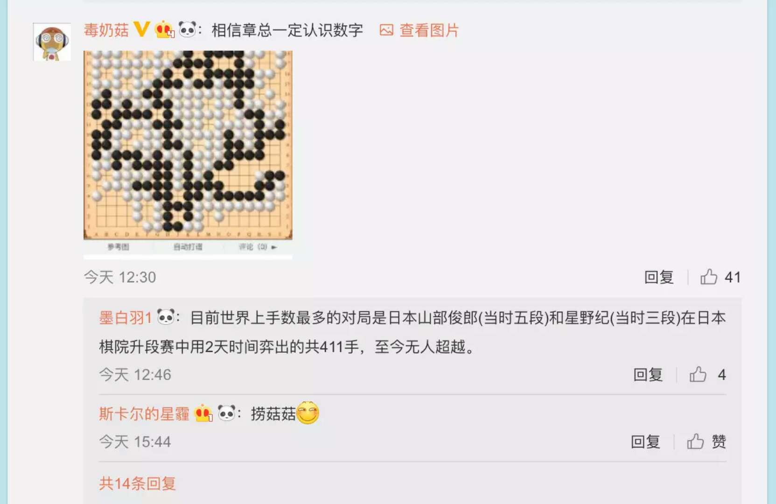The height and width of the screenshot is (504, 776).
Task: Click the panda badge next to 墨白羽1
Action: pos(166,317)
